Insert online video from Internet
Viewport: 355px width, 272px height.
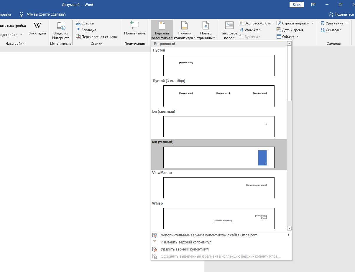[x=61, y=31]
